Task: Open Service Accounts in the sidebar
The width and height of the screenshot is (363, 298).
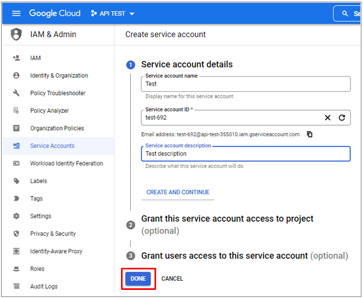Action: 52,146
